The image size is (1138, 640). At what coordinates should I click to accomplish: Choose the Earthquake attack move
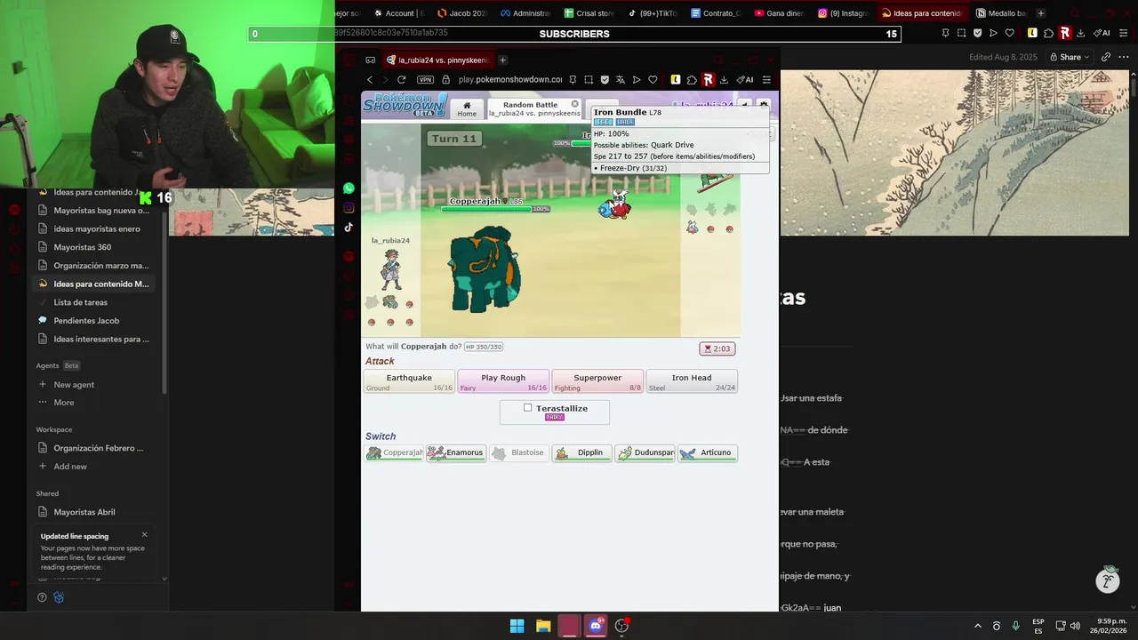pos(409,381)
